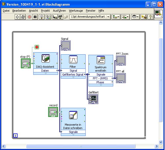Select the record boolean terminal

pos(53,112)
